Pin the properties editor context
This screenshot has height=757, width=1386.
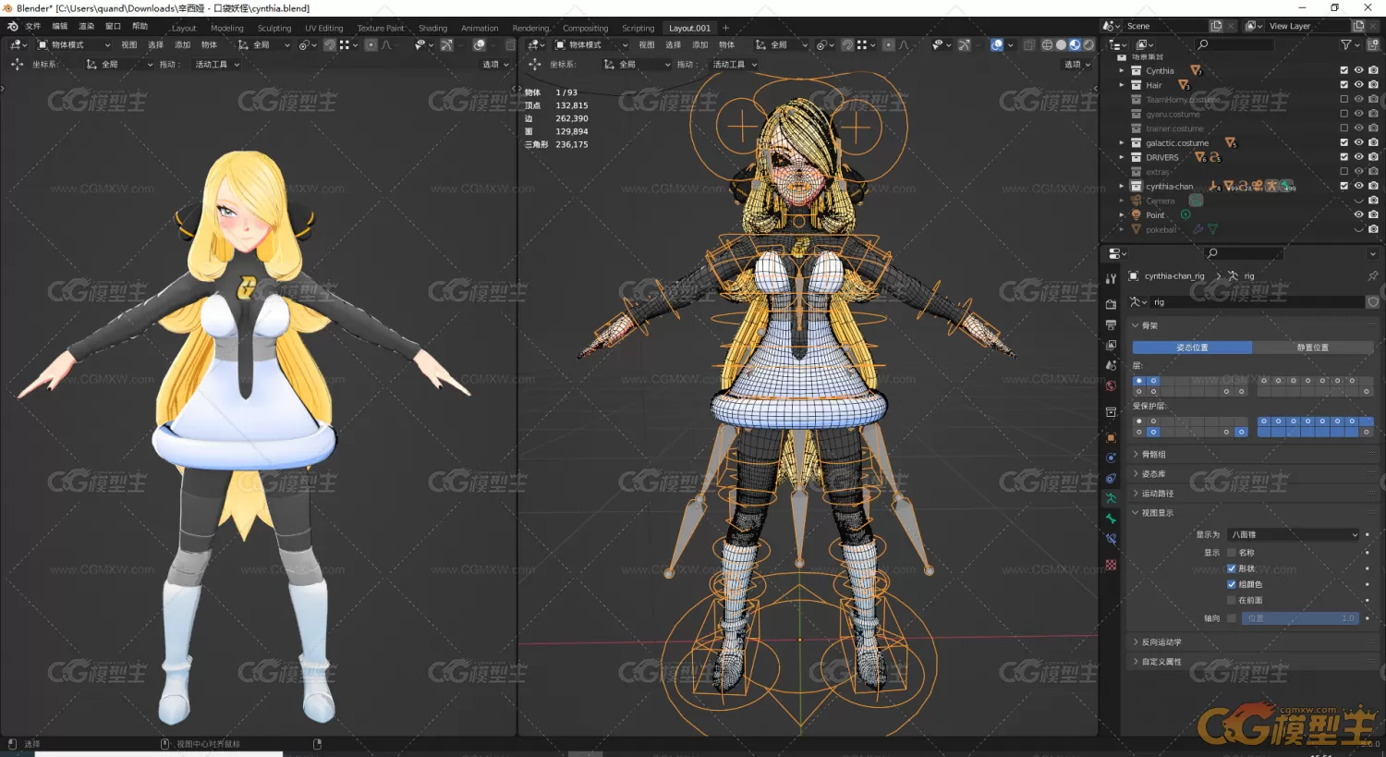coord(1372,275)
